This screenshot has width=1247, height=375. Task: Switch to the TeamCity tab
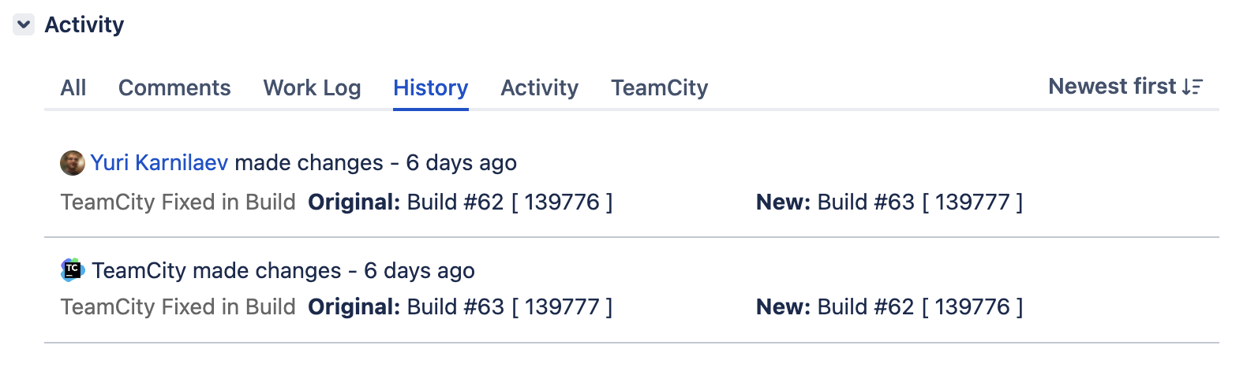point(659,87)
